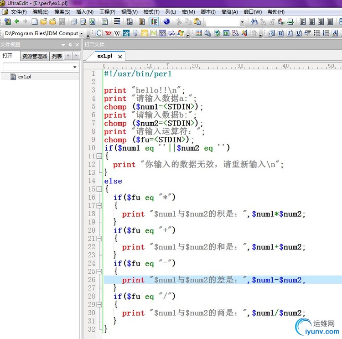Viewport: 342px width, 339px height.
Task: Click the PHP reference icon
Action: (162, 33)
